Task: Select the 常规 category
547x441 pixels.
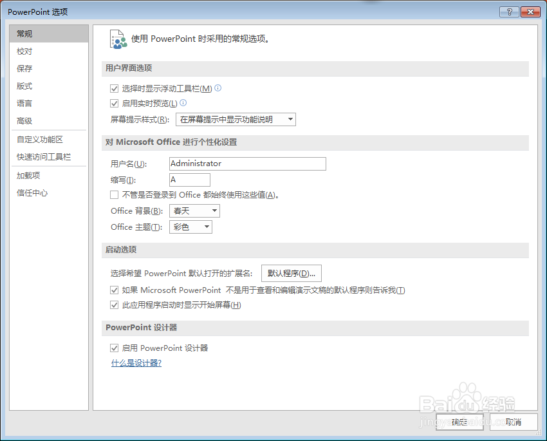Action: pyautogui.click(x=49, y=34)
